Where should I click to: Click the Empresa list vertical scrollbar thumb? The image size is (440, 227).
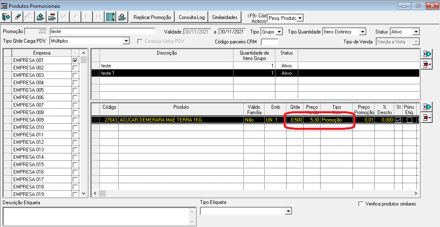pyautogui.click(x=83, y=60)
